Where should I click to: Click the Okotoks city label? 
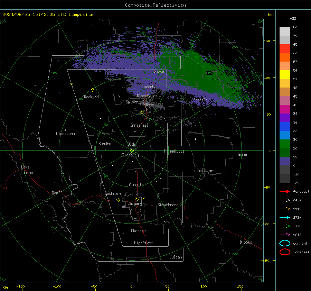coord(138,231)
